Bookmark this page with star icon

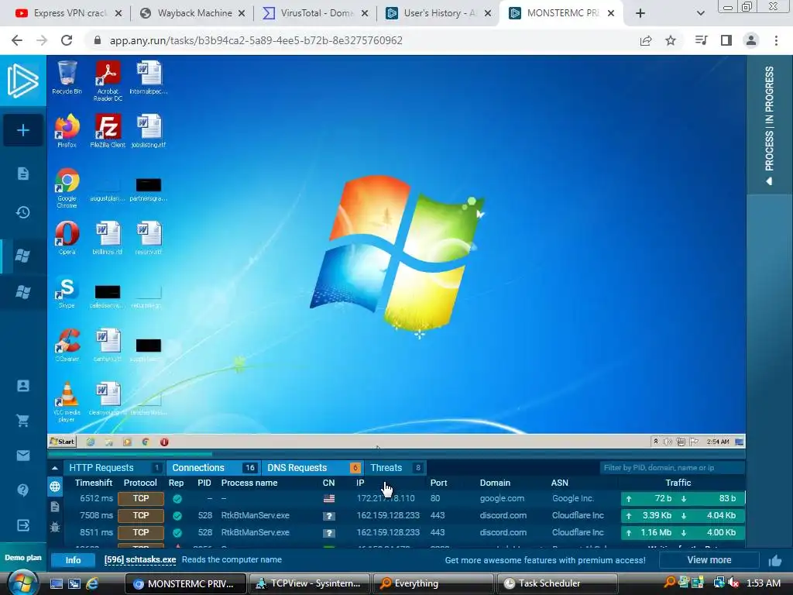[x=671, y=40]
